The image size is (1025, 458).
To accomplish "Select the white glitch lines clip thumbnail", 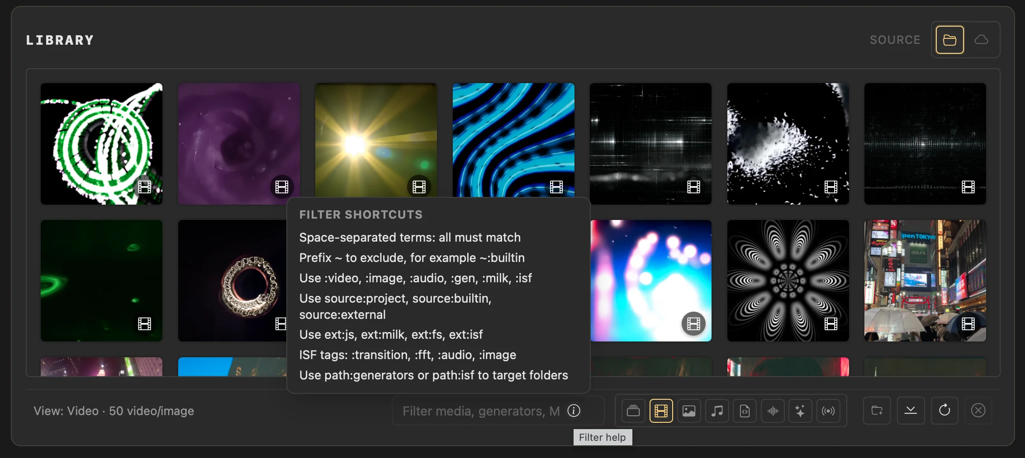I will (x=650, y=144).
